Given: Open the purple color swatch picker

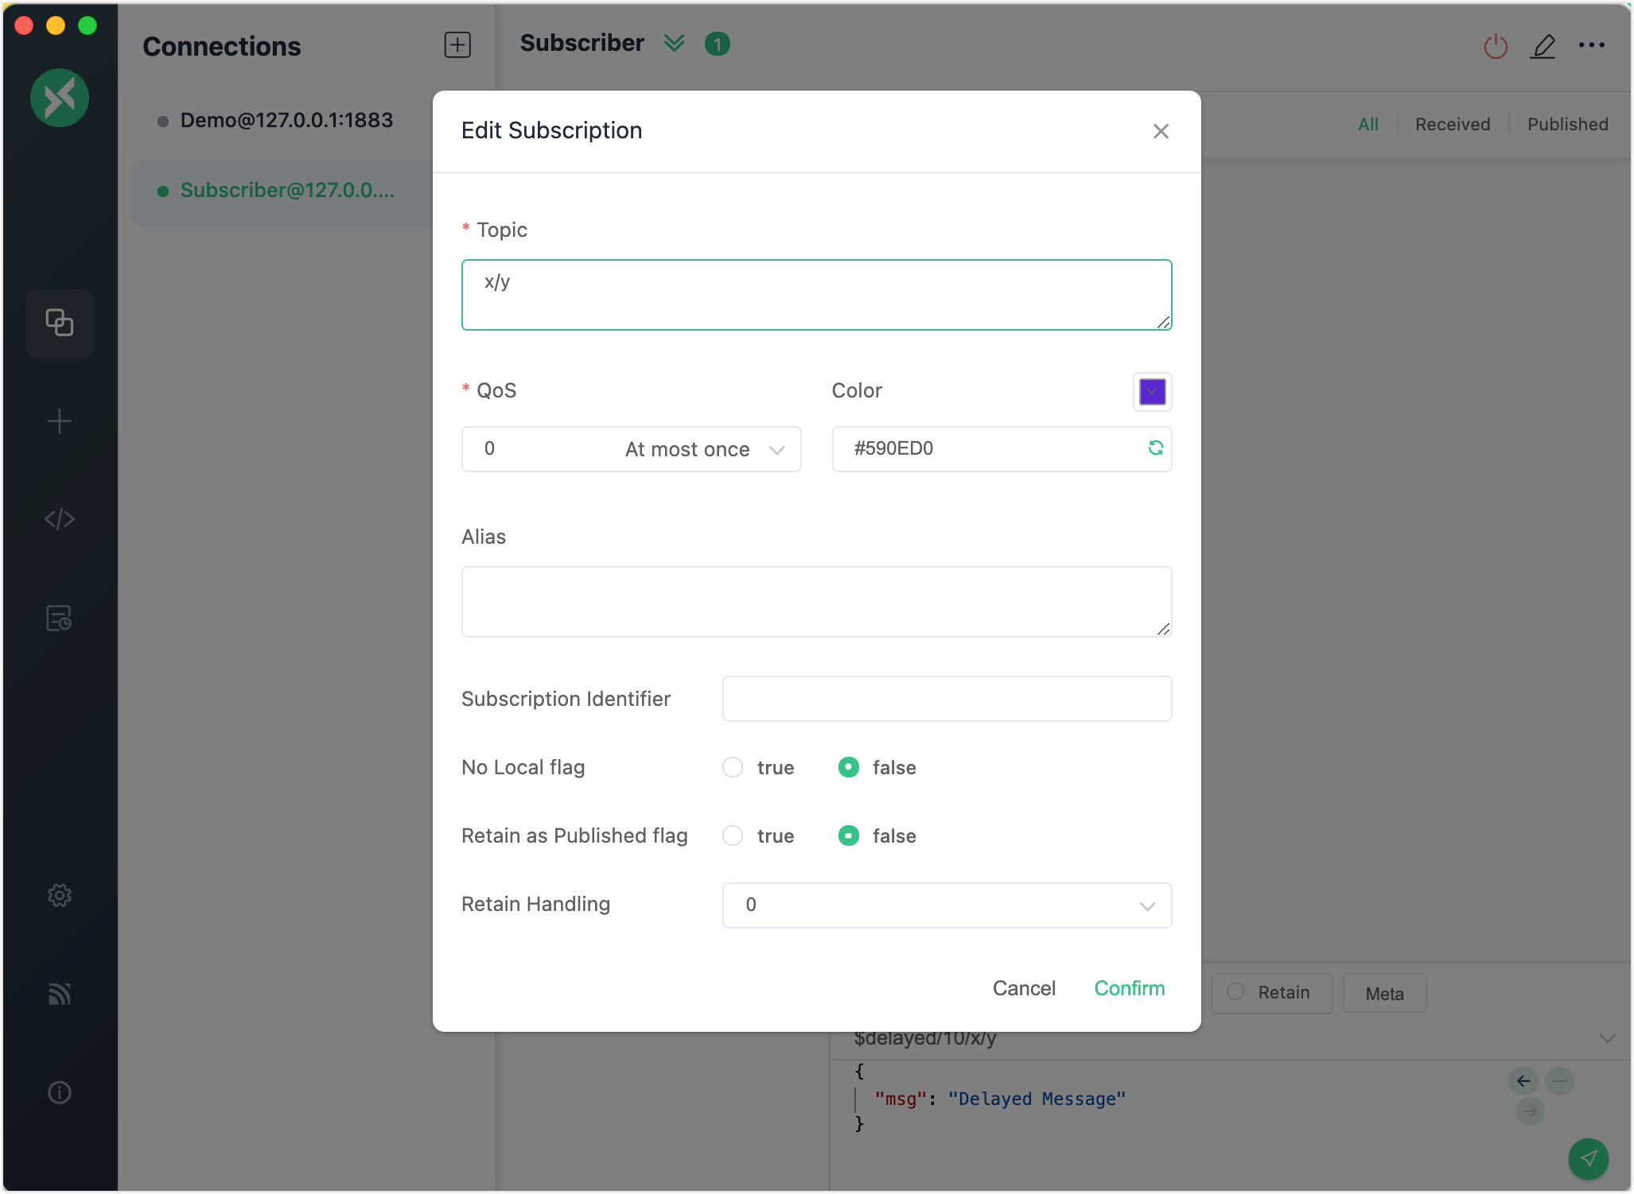Looking at the screenshot, I should pos(1152,391).
